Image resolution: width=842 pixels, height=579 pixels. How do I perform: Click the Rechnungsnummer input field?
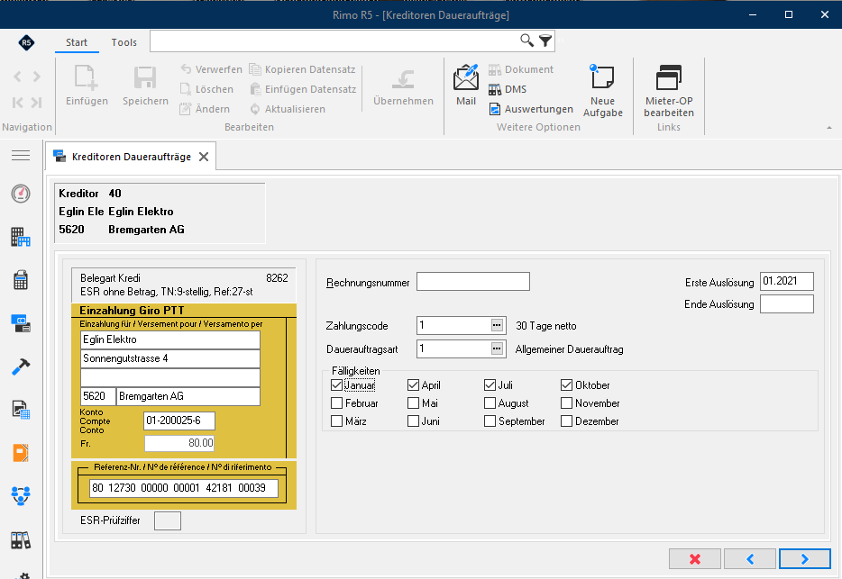tap(473, 282)
